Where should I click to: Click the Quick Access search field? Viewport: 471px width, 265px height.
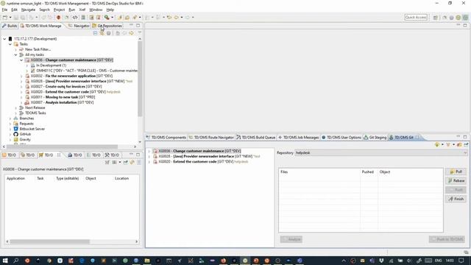pos(416,17)
